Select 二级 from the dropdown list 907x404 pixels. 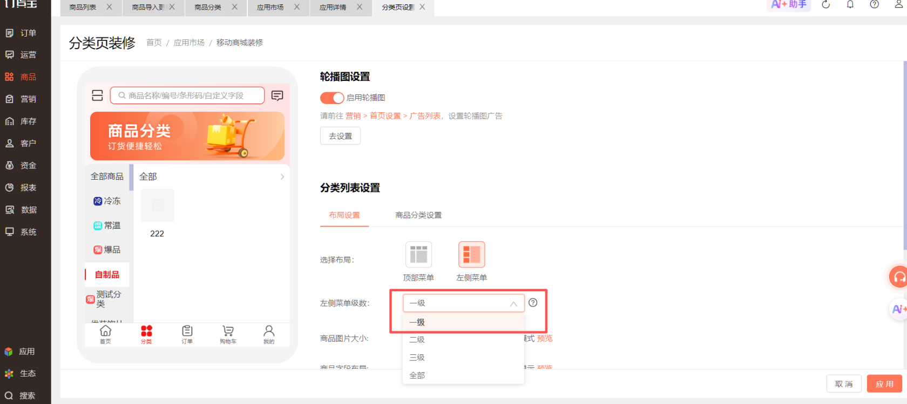click(463, 340)
